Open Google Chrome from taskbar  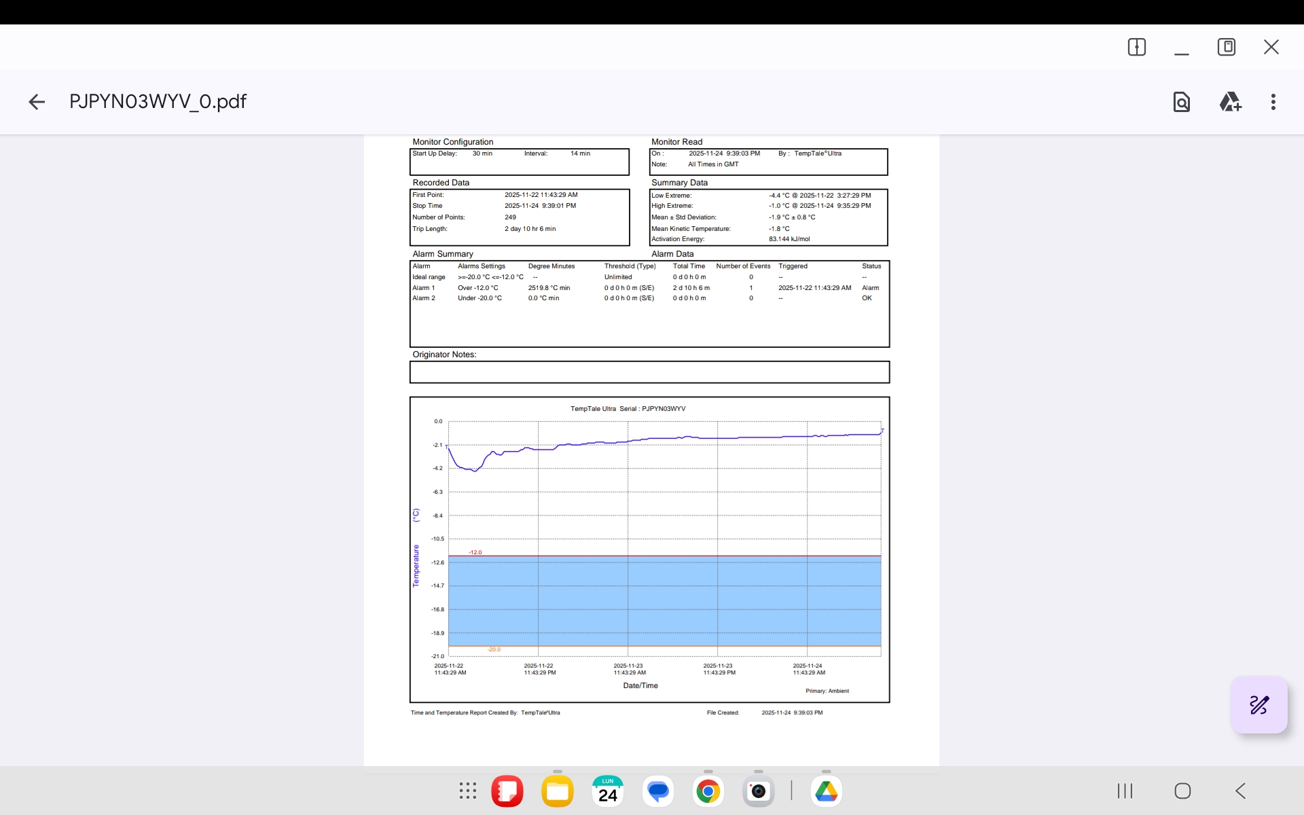point(708,791)
